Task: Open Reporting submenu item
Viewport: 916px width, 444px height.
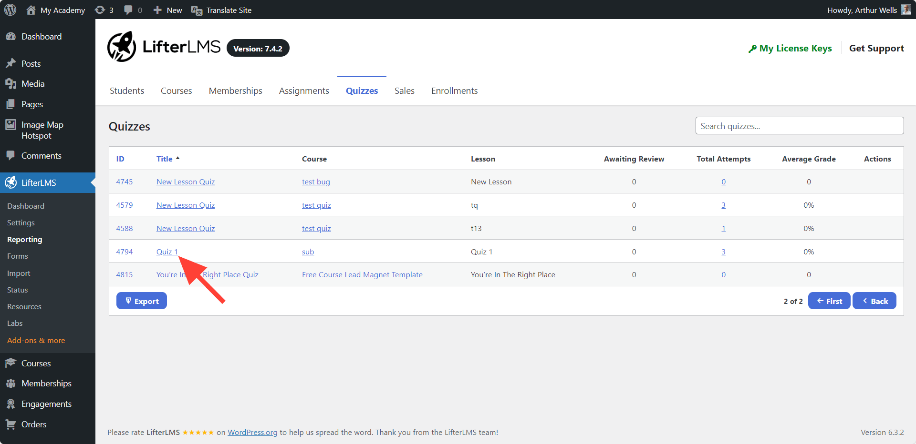Action: (x=25, y=239)
